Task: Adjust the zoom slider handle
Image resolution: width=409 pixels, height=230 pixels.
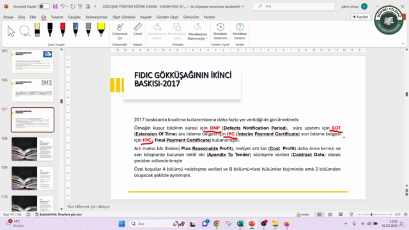Action: 371,215
